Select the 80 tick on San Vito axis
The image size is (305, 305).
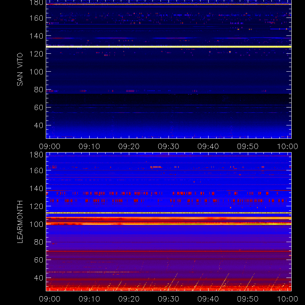39,90
